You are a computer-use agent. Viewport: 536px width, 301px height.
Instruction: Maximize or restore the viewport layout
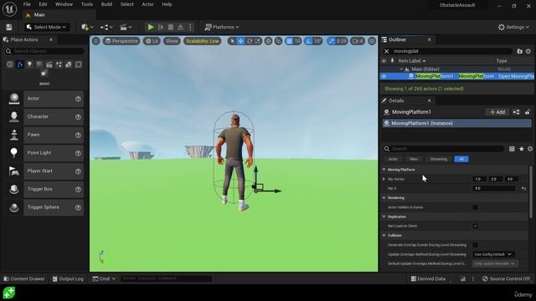coord(372,41)
